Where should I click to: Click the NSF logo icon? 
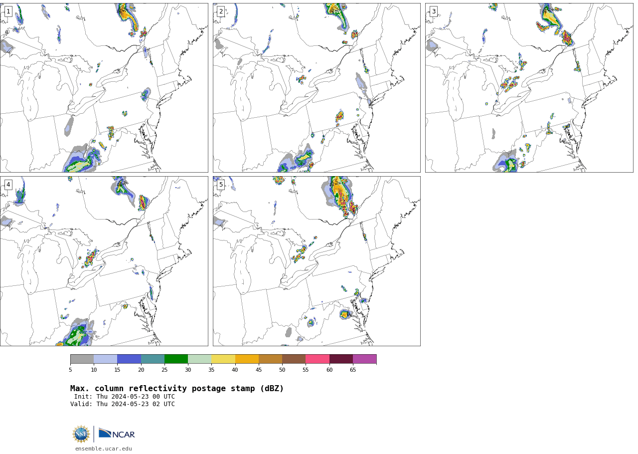tap(81, 434)
